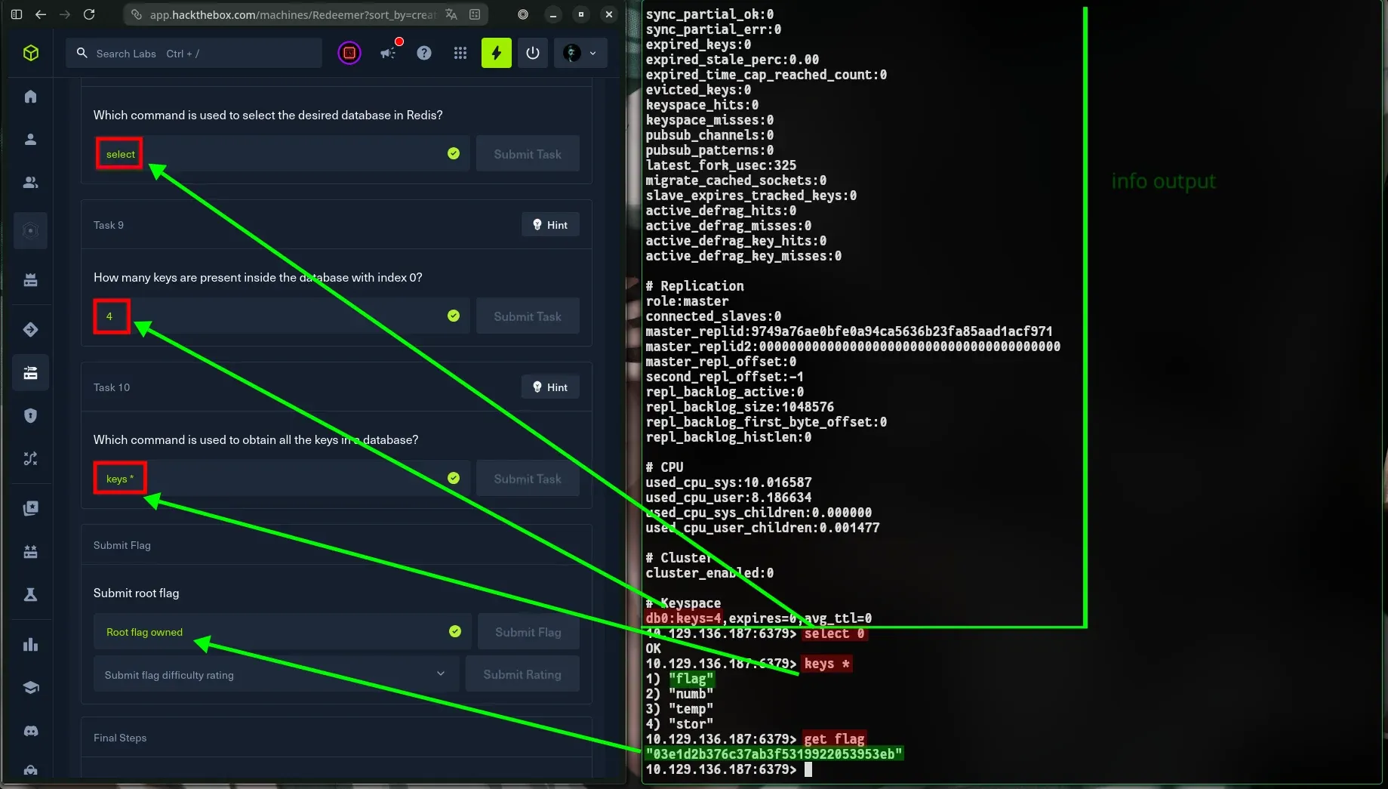This screenshot has height=789, width=1388.
Task: Click the used_cpu_sys:10.016587 terminal line
Action: (x=729, y=482)
